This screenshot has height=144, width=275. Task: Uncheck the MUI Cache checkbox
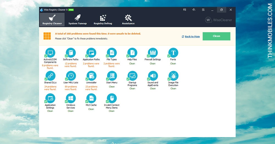[x=87, y=101]
